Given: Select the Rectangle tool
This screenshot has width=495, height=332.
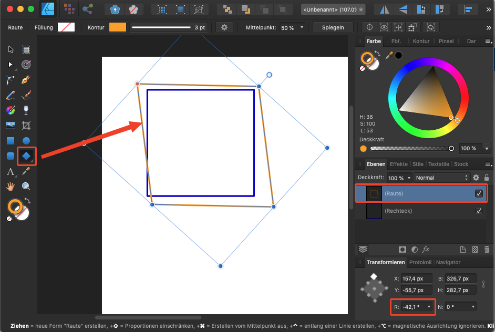Looking at the screenshot, I should pyautogui.click(x=12, y=140).
